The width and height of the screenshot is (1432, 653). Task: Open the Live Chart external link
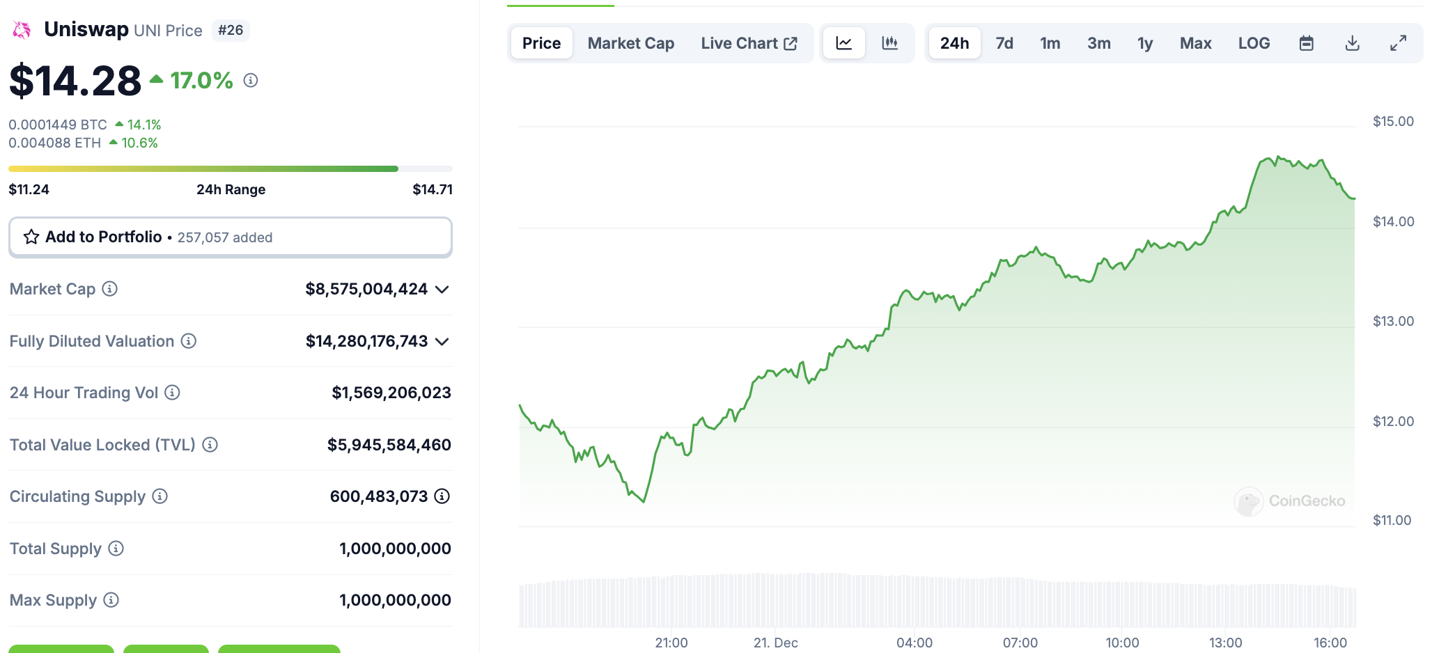(749, 43)
